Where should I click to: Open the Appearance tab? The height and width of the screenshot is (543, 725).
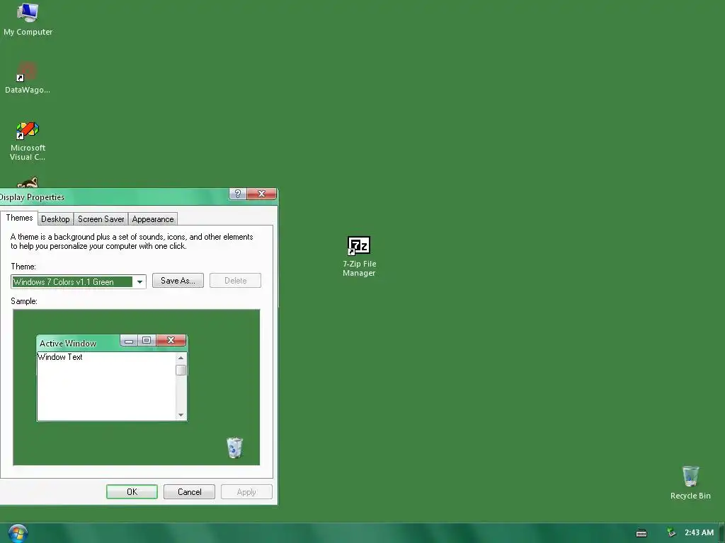coord(153,219)
